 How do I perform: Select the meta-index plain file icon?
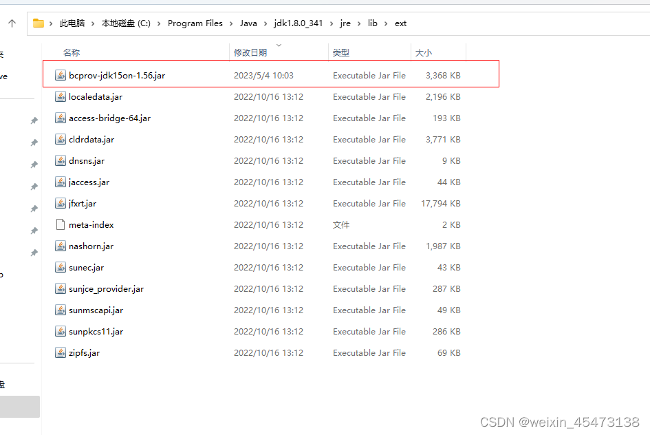(x=61, y=224)
